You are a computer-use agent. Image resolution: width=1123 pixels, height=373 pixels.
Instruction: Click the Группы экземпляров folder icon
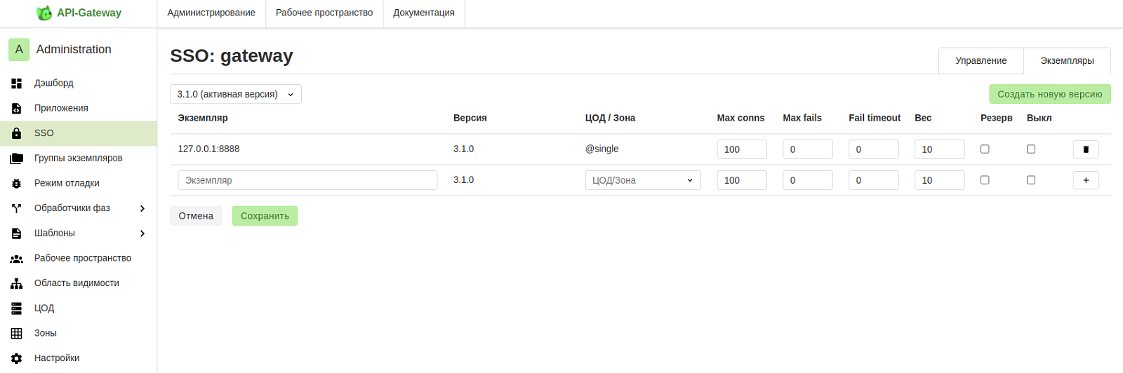click(17, 158)
